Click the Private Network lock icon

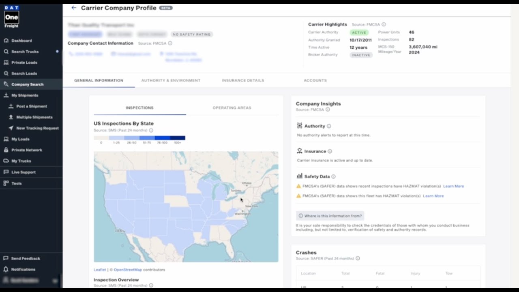click(x=6, y=150)
